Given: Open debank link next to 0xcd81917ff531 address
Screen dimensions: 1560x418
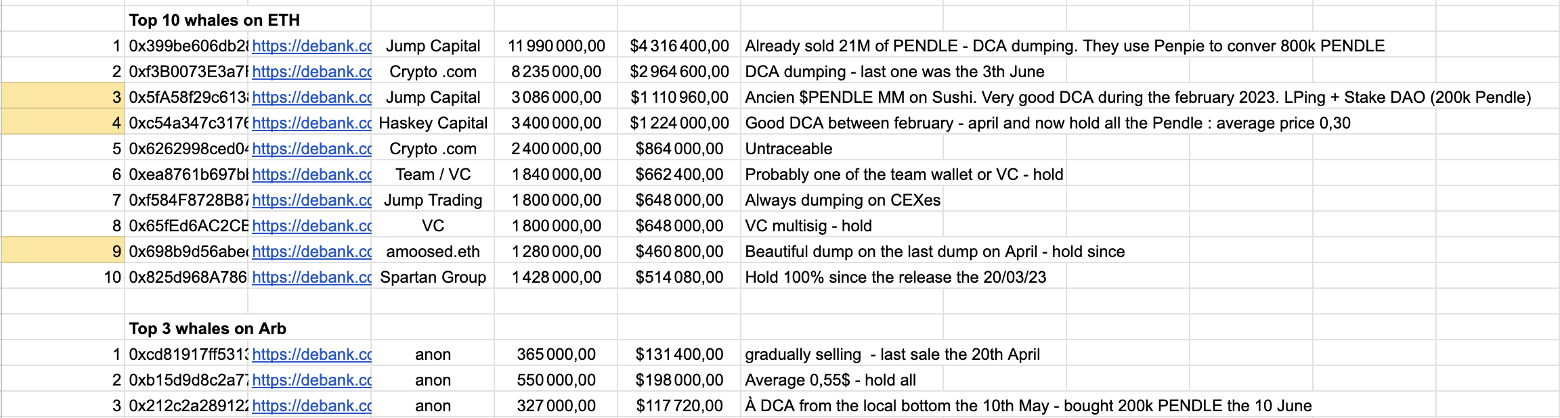Looking at the screenshot, I should click(x=311, y=354).
